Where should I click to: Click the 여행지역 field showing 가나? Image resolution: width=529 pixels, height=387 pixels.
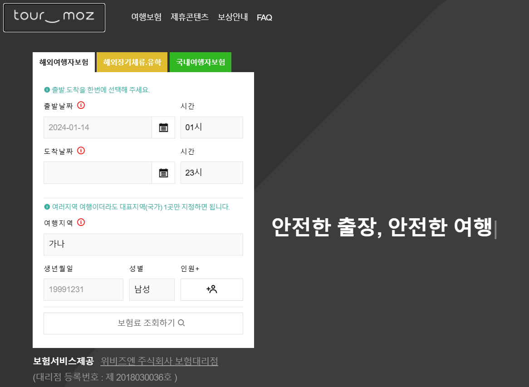click(x=143, y=244)
